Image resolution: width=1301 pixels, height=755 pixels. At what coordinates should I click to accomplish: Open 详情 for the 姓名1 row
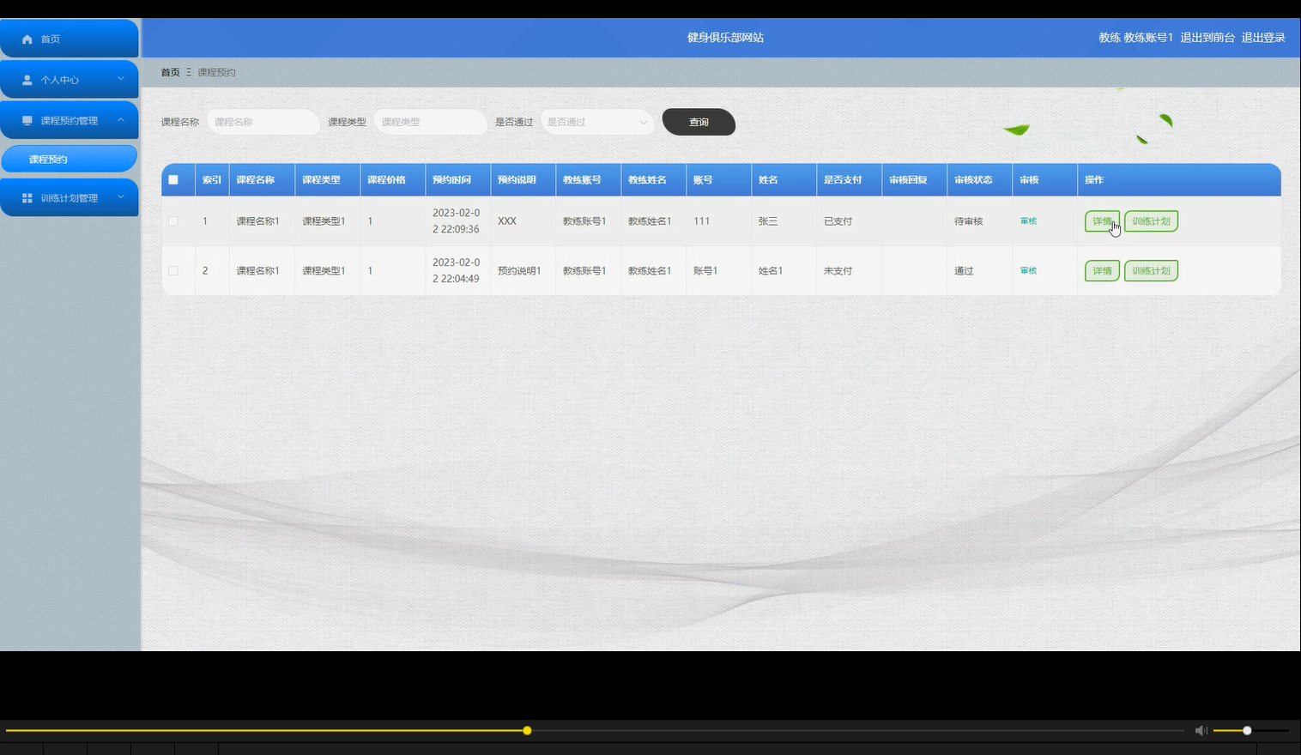pos(1102,271)
